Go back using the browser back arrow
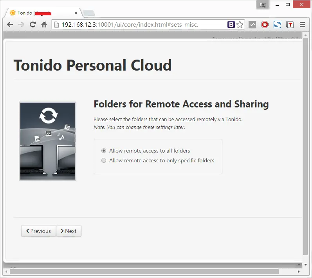This screenshot has width=312, height=278. [x=10, y=25]
